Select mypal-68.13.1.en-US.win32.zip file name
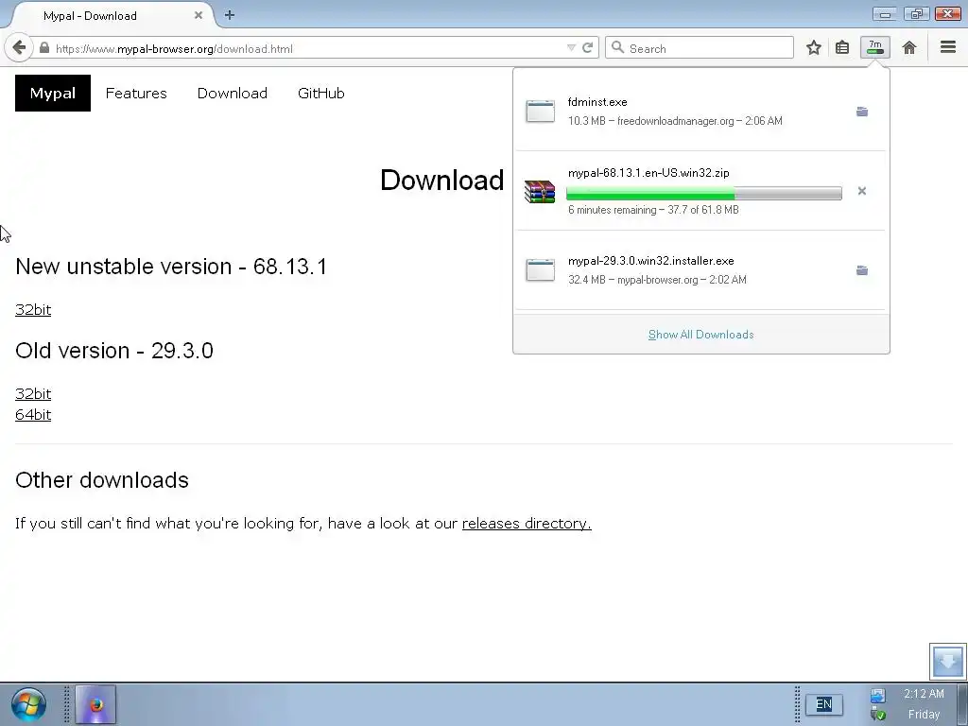968x726 pixels. coord(648,173)
